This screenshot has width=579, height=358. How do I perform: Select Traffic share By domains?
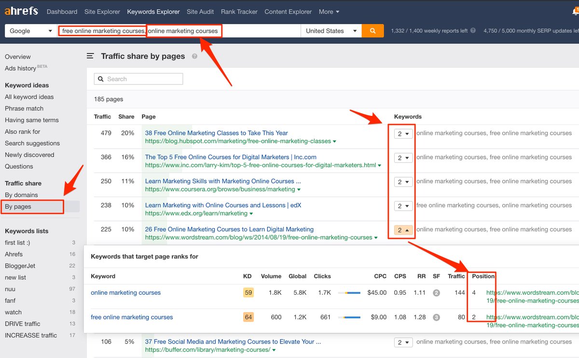click(x=21, y=195)
